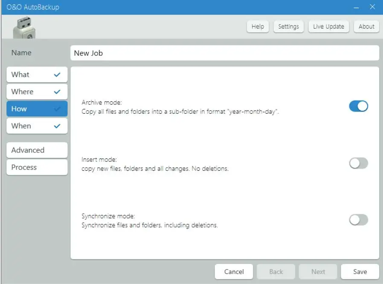Minimize the O&O AutoBackup window
Viewport: 383px width, 284px height.
click(356, 7)
